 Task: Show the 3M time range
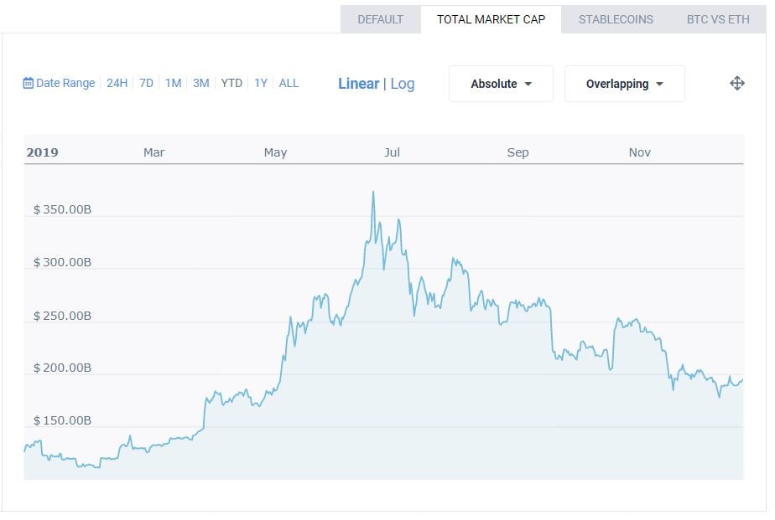click(200, 83)
